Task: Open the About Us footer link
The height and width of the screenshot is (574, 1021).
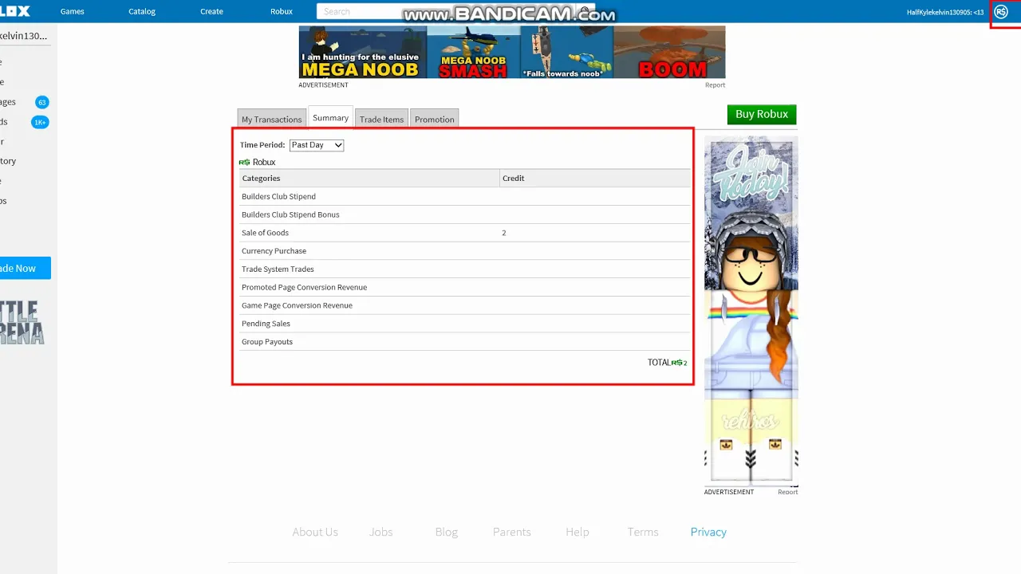Action: [x=315, y=532]
